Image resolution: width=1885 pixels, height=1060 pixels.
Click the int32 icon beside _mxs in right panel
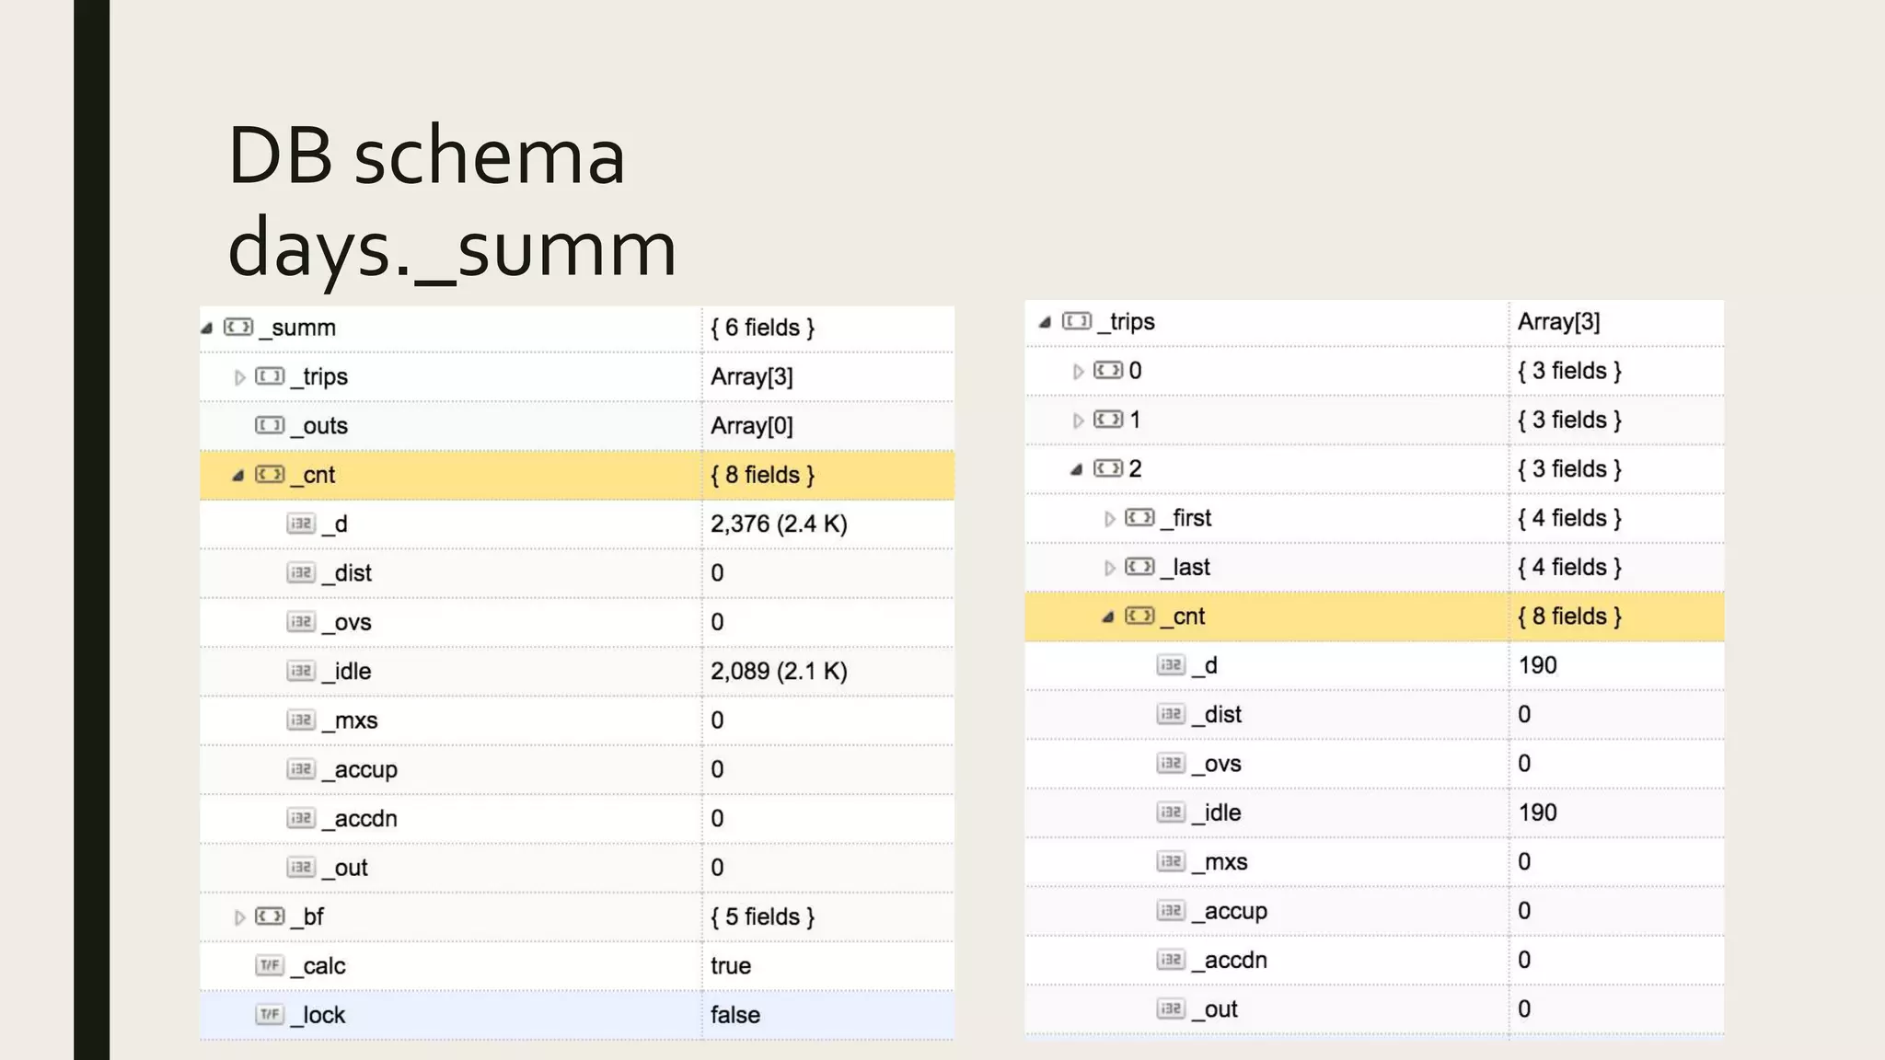pos(1171,861)
